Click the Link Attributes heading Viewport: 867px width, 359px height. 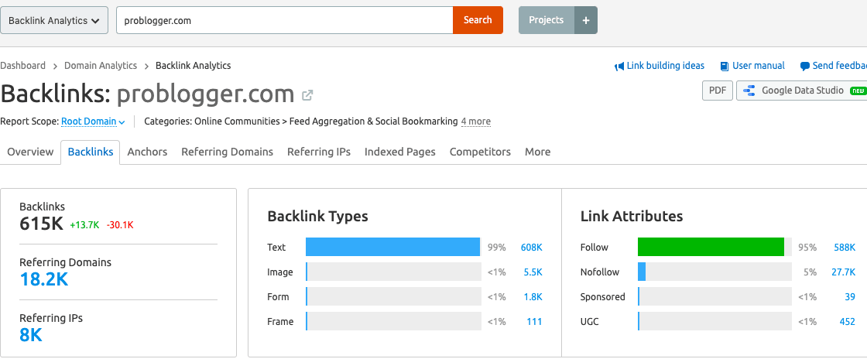(x=632, y=217)
